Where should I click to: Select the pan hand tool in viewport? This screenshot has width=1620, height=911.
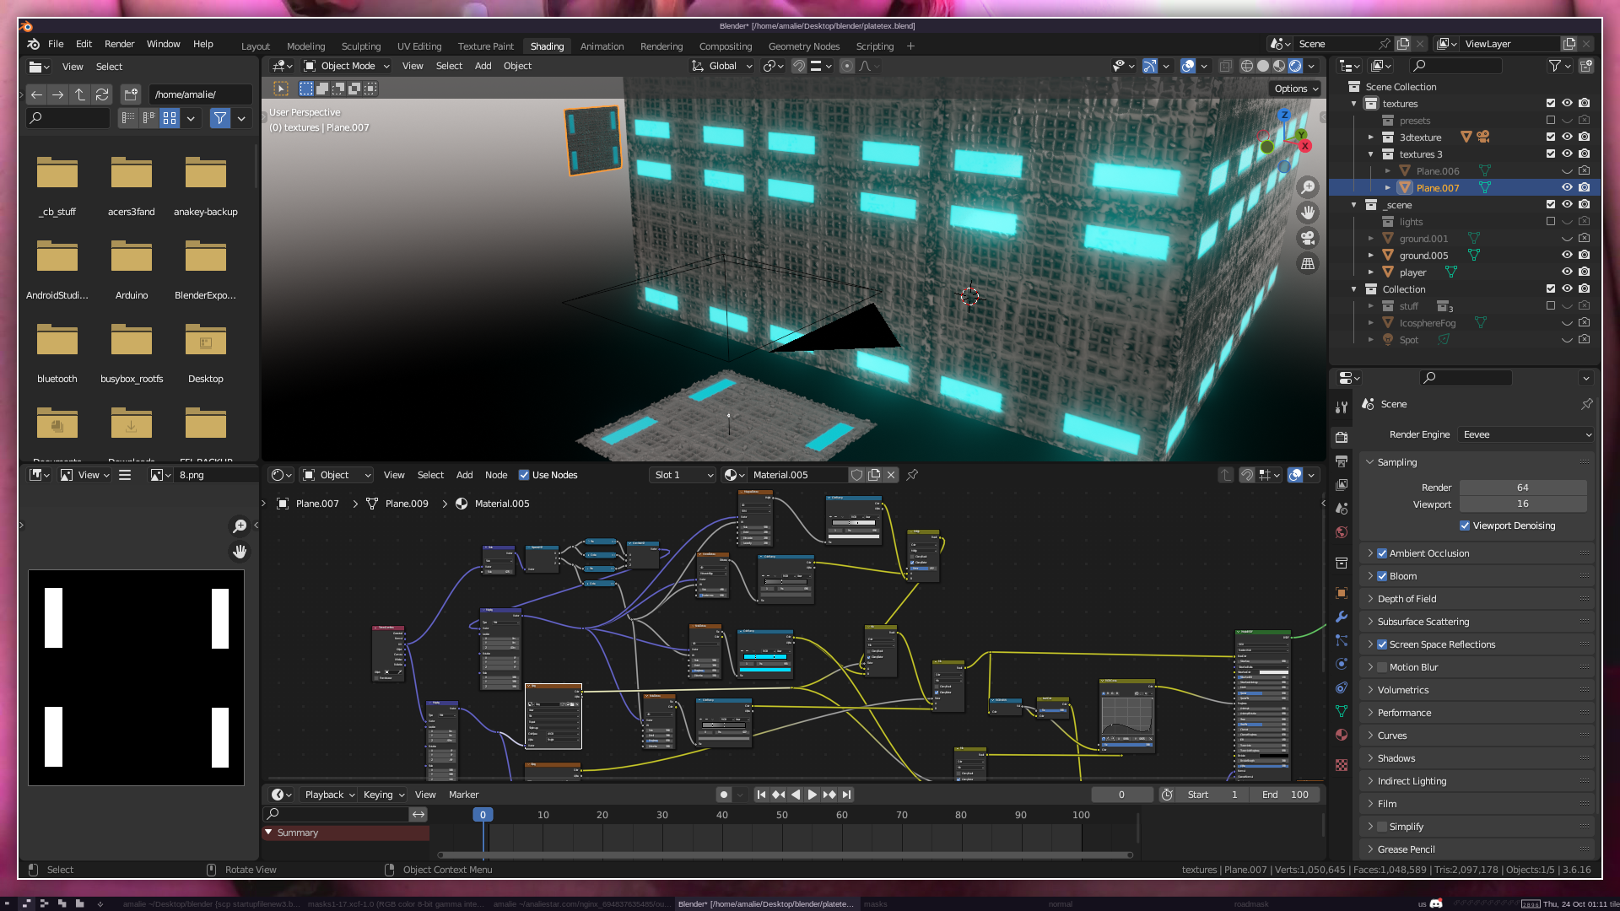tap(1308, 213)
